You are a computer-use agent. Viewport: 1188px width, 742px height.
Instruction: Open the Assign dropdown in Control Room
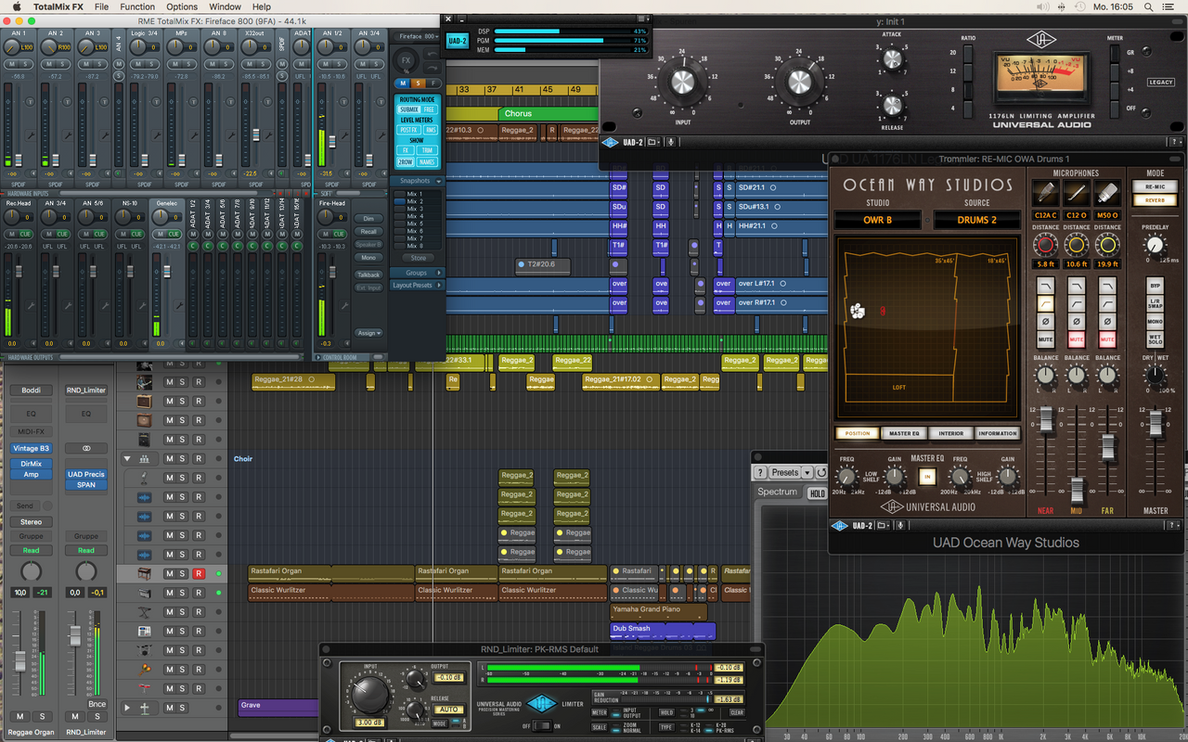pyautogui.click(x=368, y=332)
